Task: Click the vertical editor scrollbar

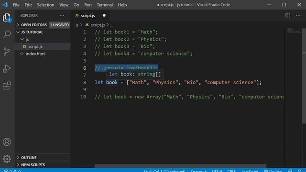Action: 304,76
